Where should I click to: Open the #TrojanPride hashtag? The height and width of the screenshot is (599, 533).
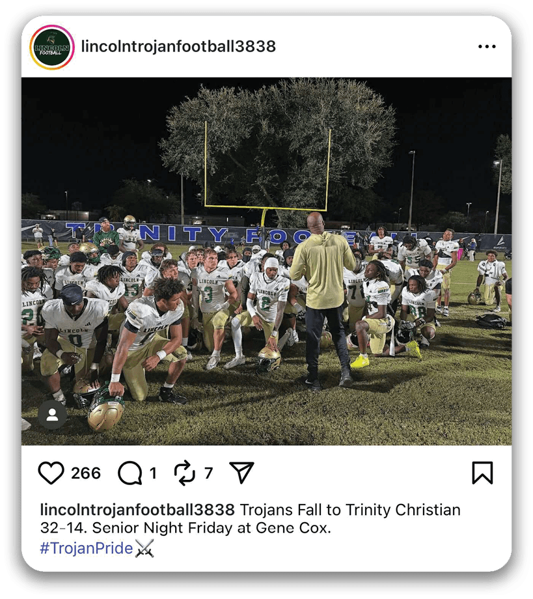tap(87, 548)
